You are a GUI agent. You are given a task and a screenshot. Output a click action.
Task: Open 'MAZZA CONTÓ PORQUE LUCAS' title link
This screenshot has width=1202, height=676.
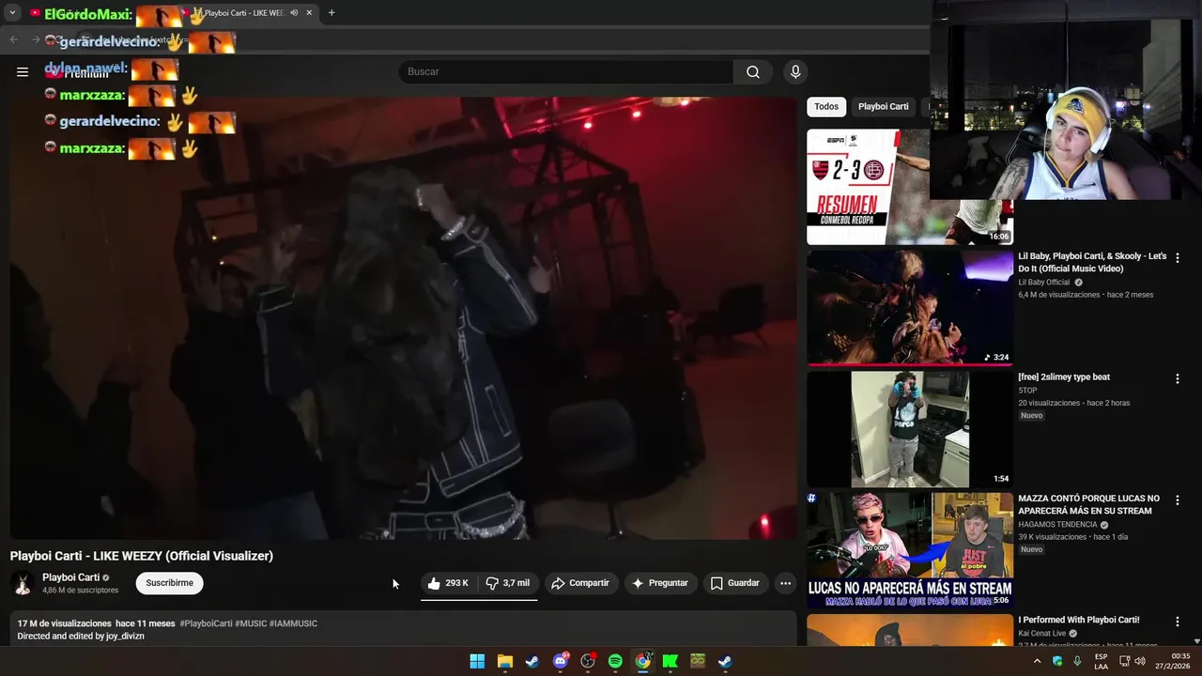pos(1088,504)
